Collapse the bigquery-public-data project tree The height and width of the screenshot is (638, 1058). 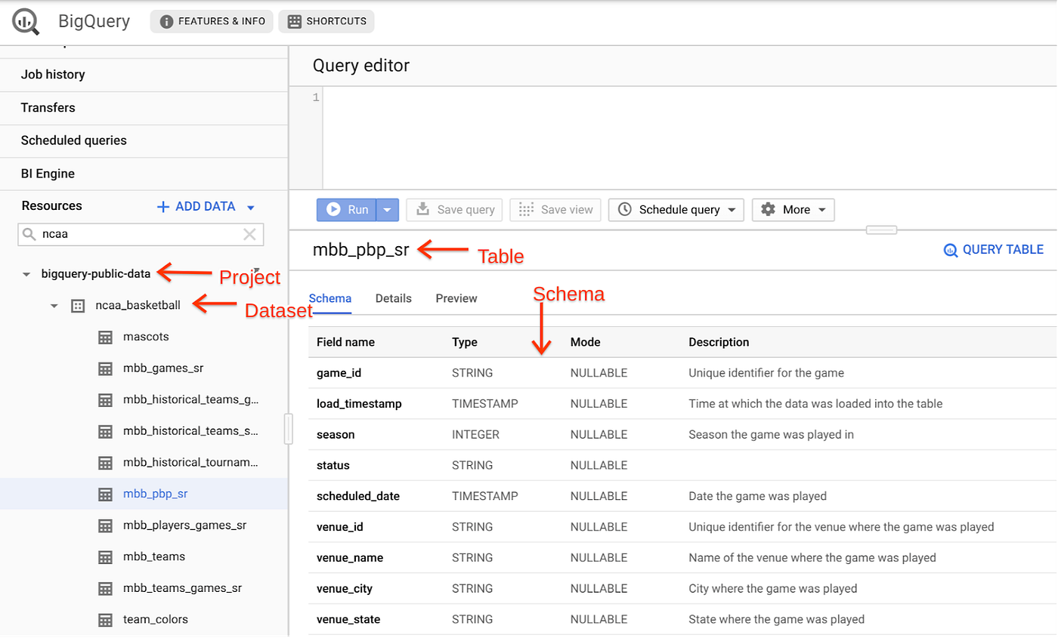coord(26,273)
